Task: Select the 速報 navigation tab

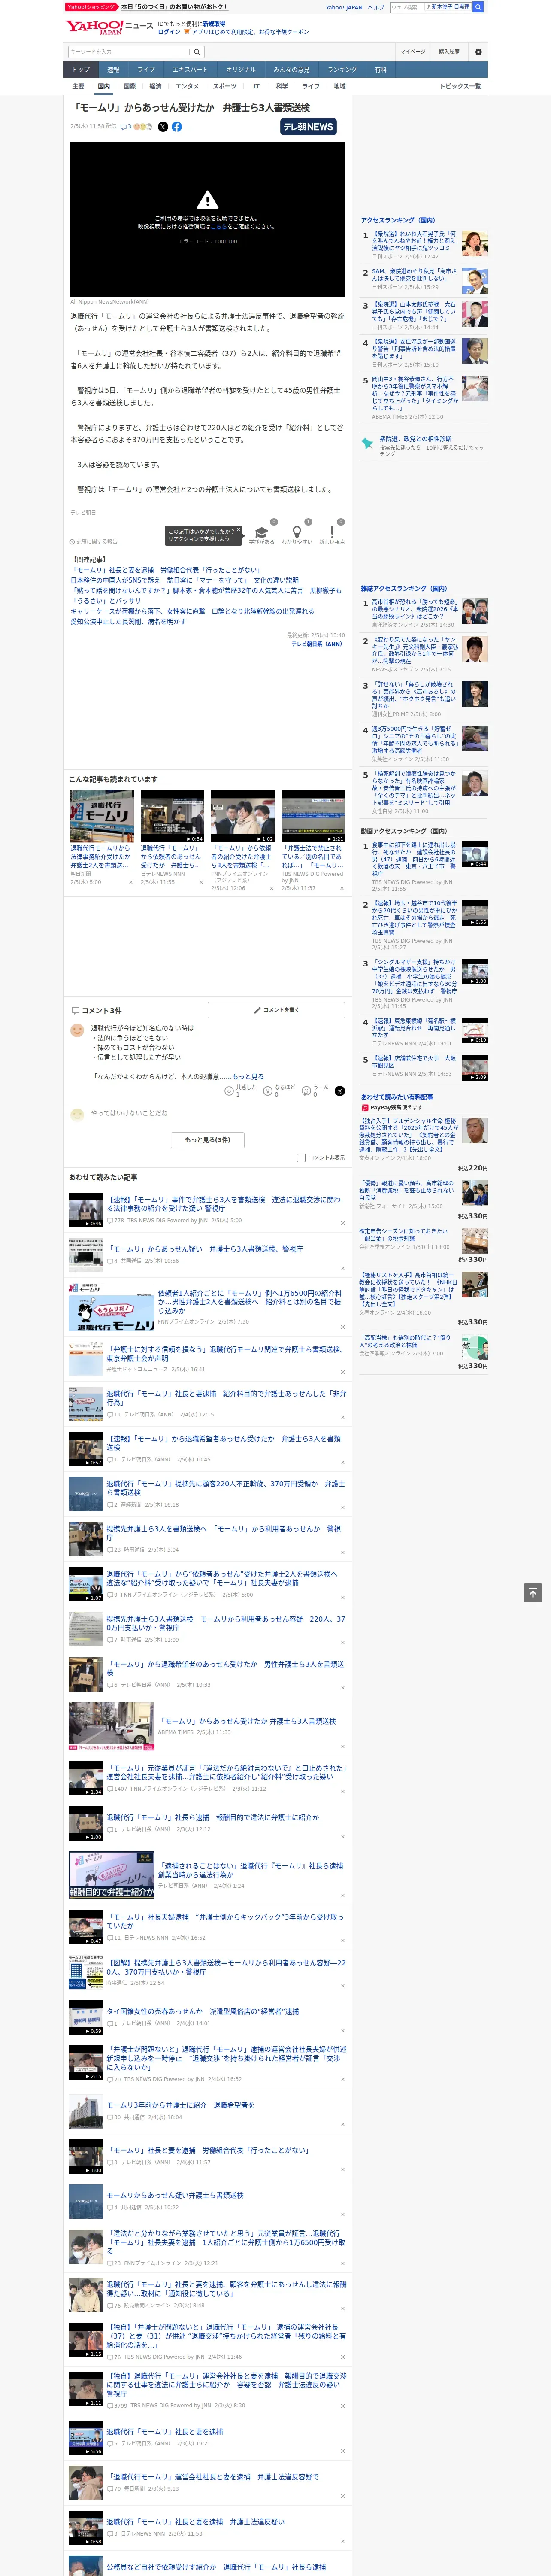Action: (x=113, y=70)
